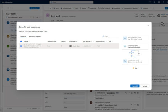Switch to the Sequenze tab
This screenshot has width=168, height=112.
point(23,36)
